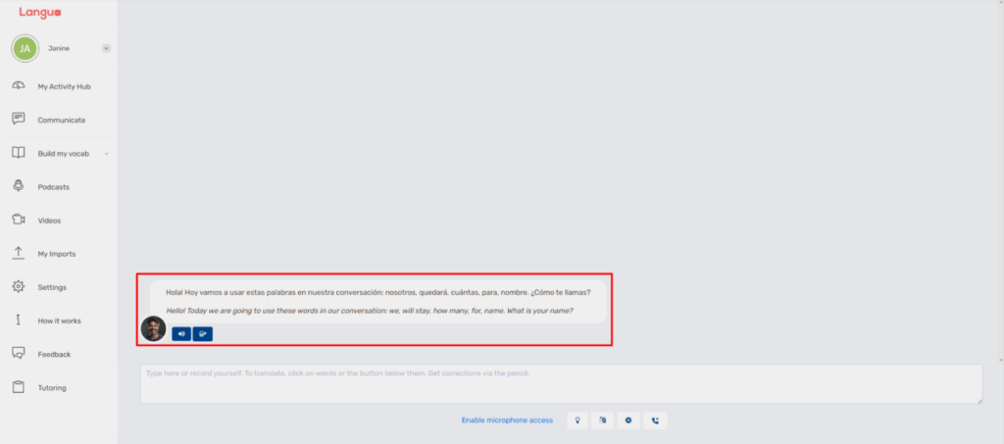Click the tutor's profile photo
The image size is (1004, 444).
tap(153, 329)
